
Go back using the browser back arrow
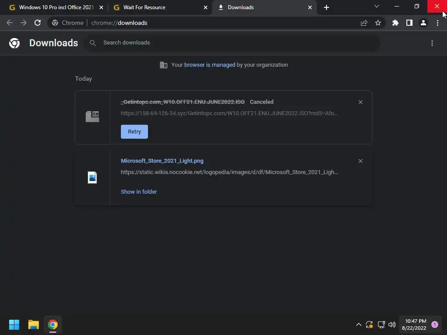10,23
